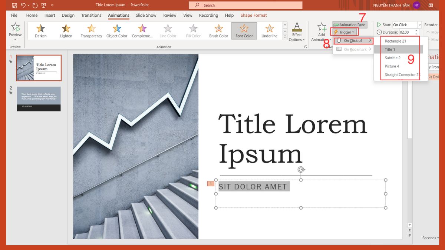The width and height of the screenshot is (445, 250).
Task: Apply the Transparency animation effect
Action: tap(91, 31)
